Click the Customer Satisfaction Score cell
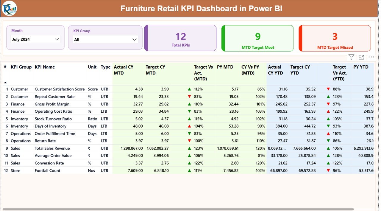The height and width of the screenshot is (211, 381). tap(60, 89)
